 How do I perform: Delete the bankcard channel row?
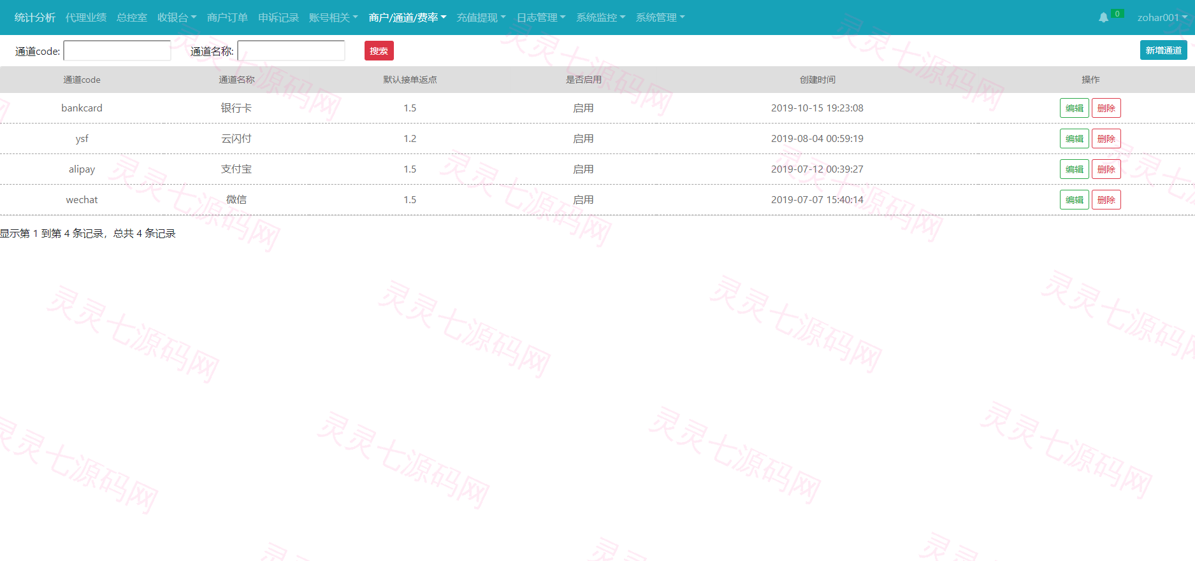click(x=1106, y=108)
